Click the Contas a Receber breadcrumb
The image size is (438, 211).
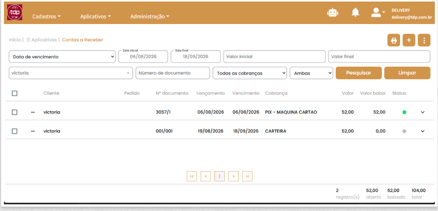coord(83,40)
